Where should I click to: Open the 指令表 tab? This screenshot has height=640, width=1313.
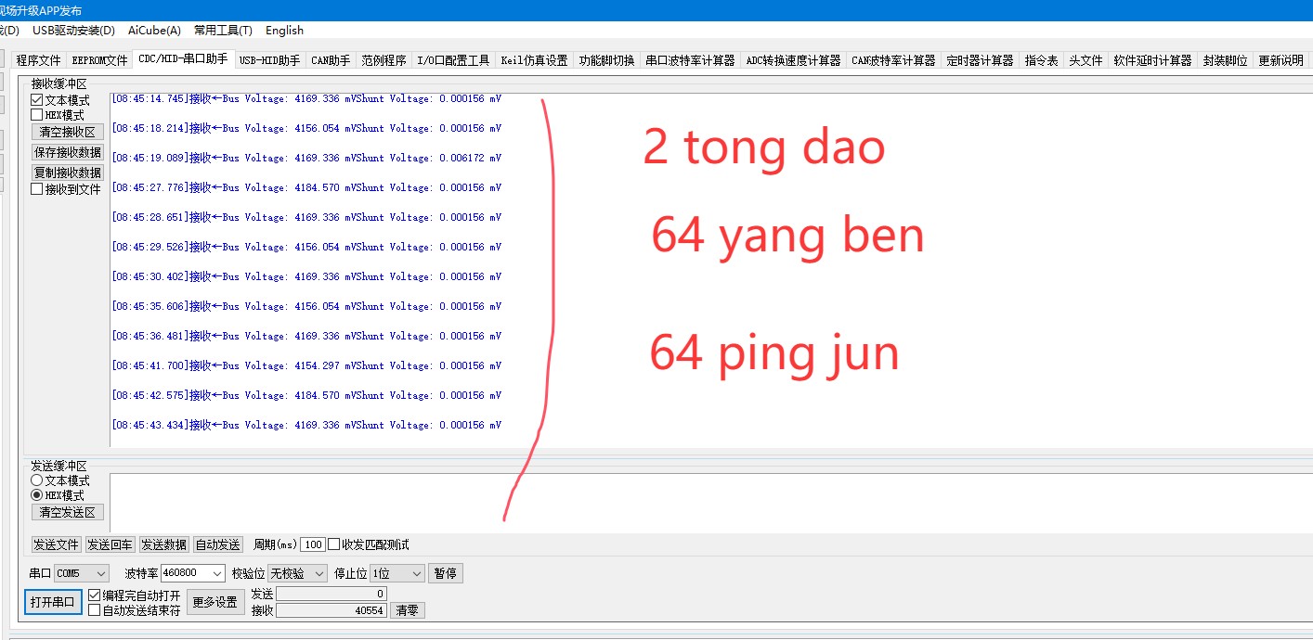[1041, 60]
